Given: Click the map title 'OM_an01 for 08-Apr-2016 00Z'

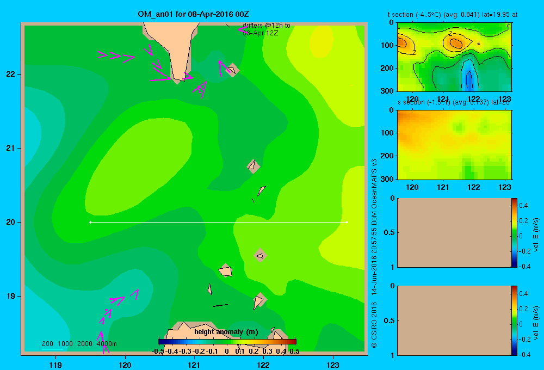Looking at the screenshot, I should pyautogui.click(x=193, y=14).
